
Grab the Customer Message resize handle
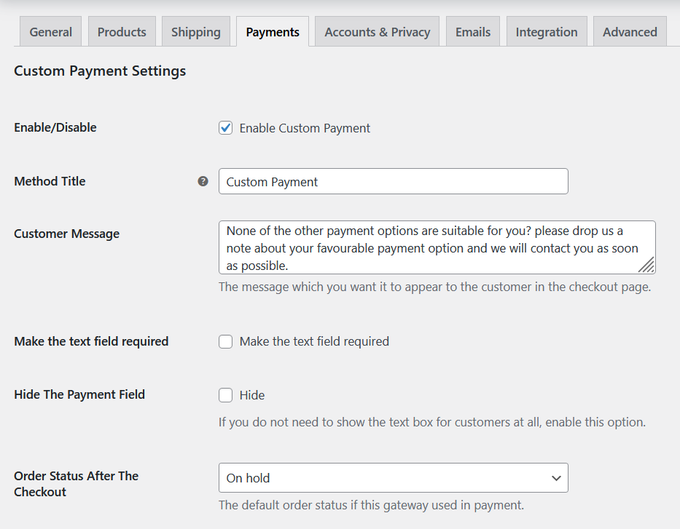pyautogui.click(x=647, y=266)
